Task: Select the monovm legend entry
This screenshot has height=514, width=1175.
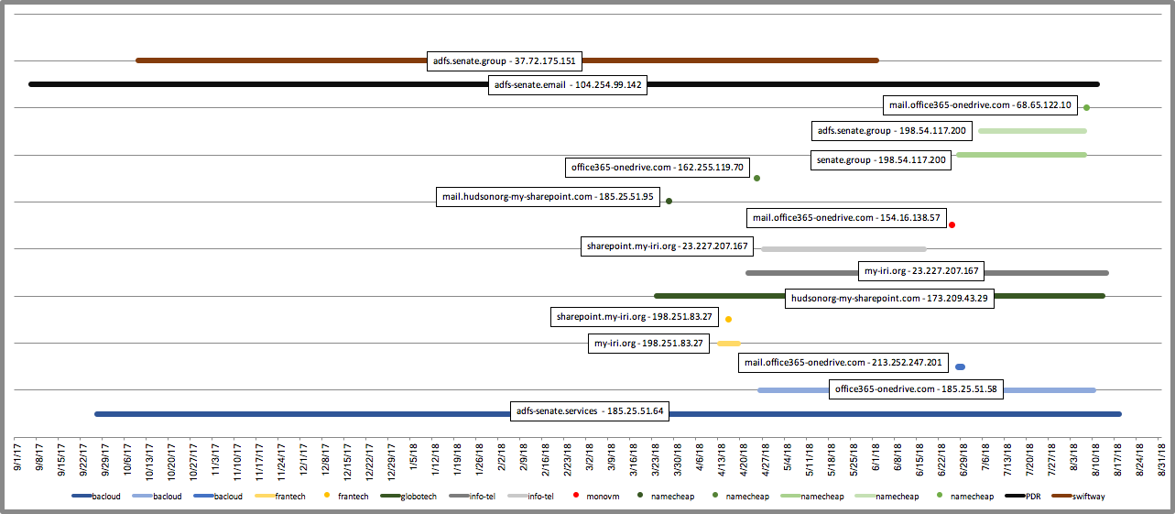Action: pyautogui.click(x=594, y=496)
